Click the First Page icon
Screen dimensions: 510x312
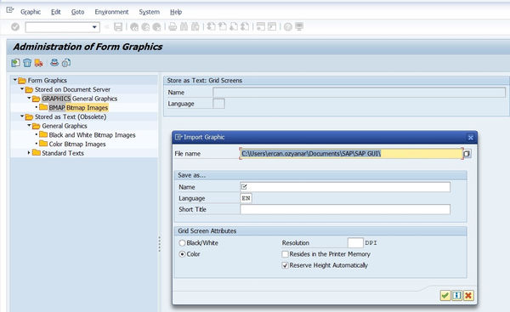click(211, 27)
